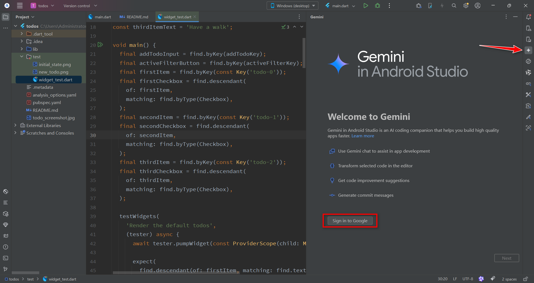Click the test breadcrumb in bottom bar
The height and width of the screenshot is (283, 534).
(30, 279)
